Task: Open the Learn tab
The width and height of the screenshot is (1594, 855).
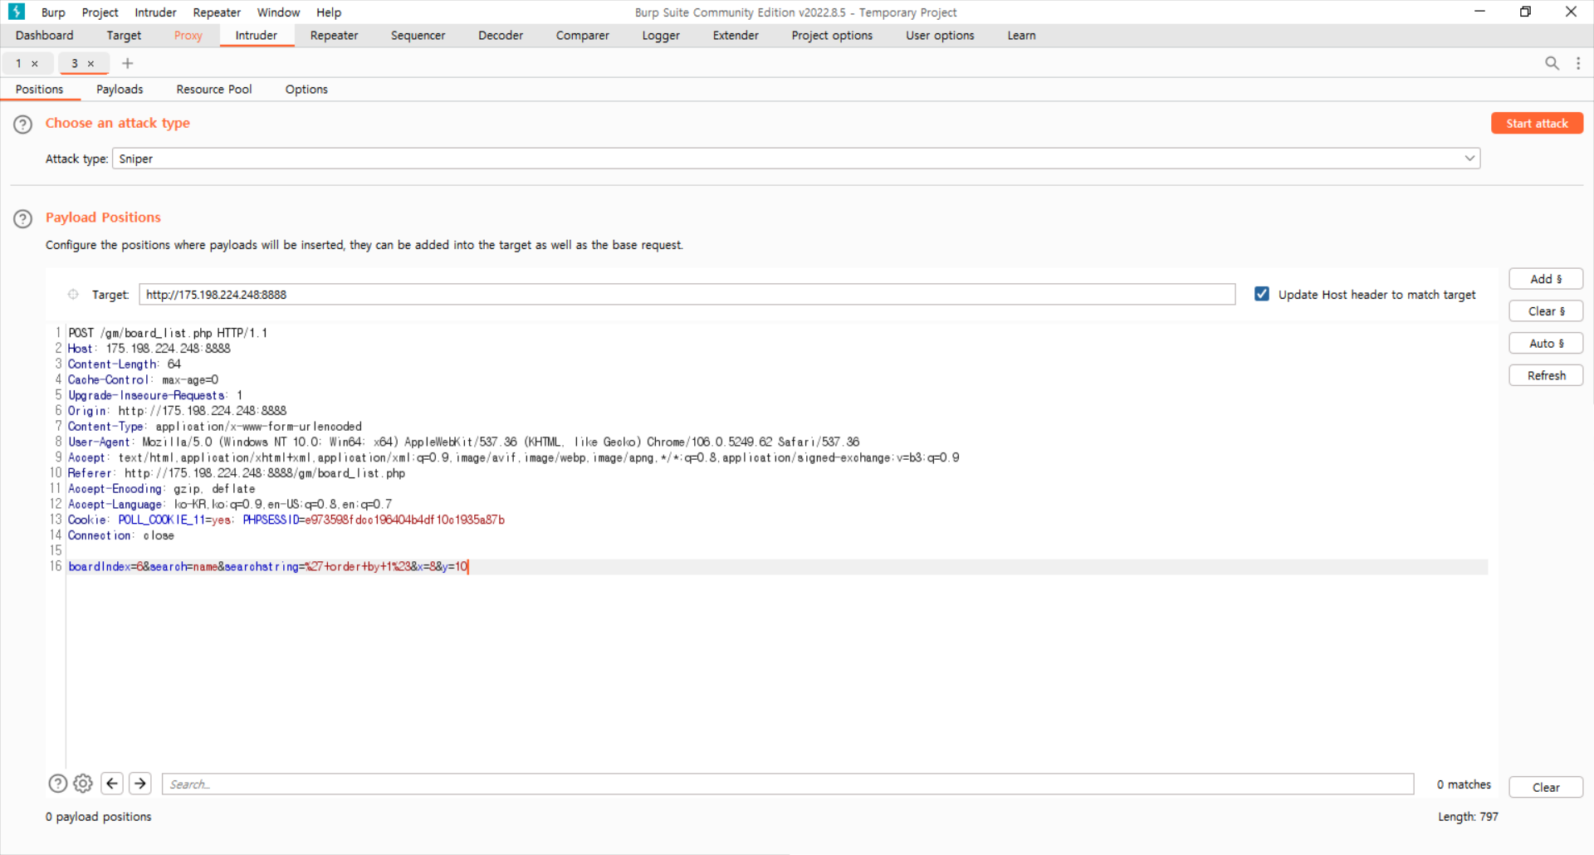Action: [1021, 36]
